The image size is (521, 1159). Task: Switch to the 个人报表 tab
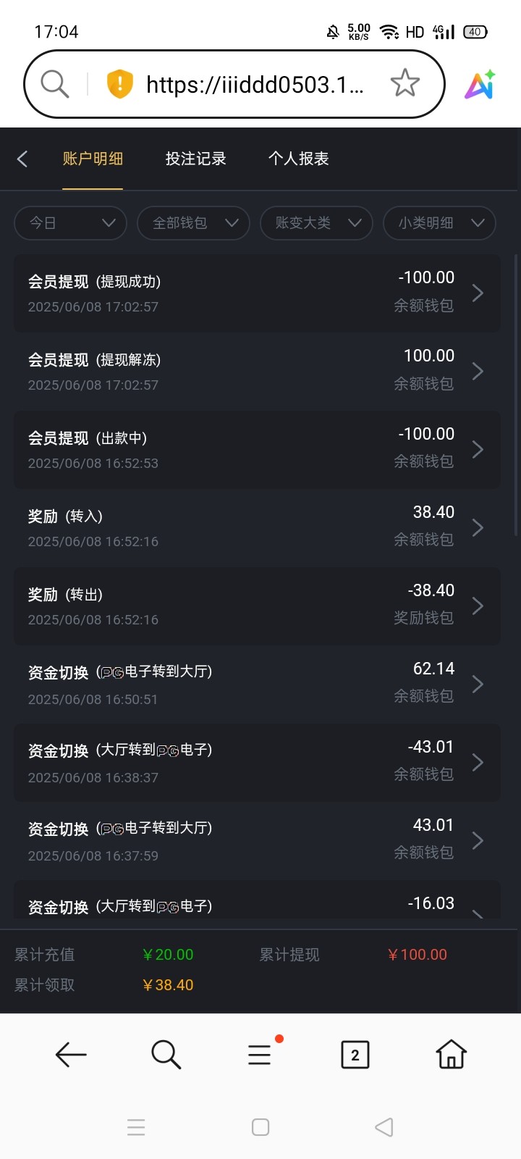click(298, 159)
